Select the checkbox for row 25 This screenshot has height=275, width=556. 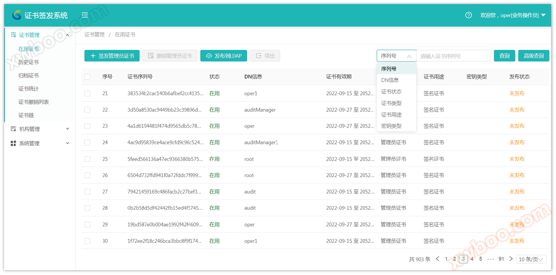[x=87, y=159]
